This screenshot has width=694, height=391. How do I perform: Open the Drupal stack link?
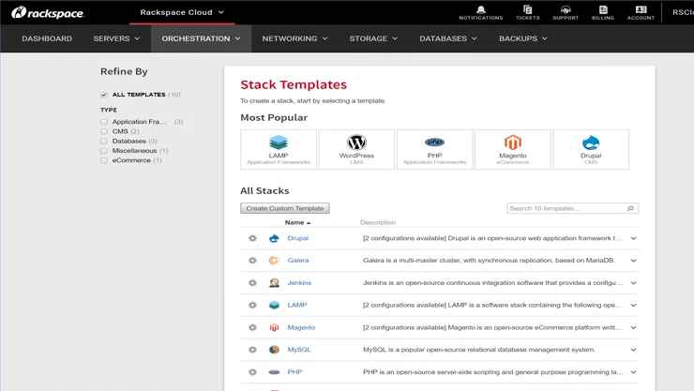(298, 238)
